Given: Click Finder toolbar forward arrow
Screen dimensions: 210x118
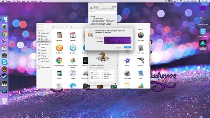Looking at the screenshot, I should [41, 27].
